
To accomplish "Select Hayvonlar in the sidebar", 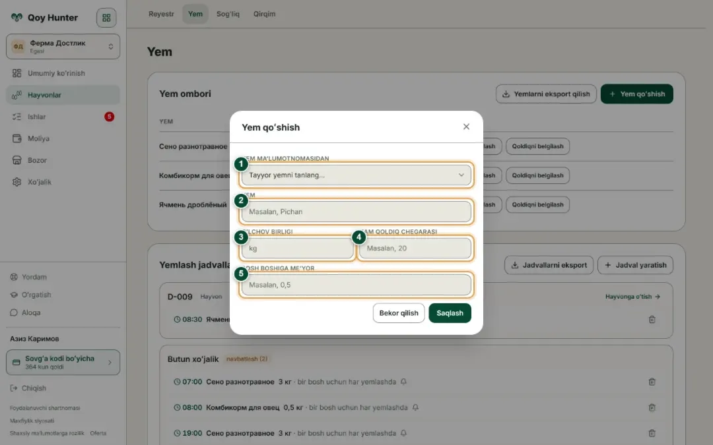I will [63, 95].
